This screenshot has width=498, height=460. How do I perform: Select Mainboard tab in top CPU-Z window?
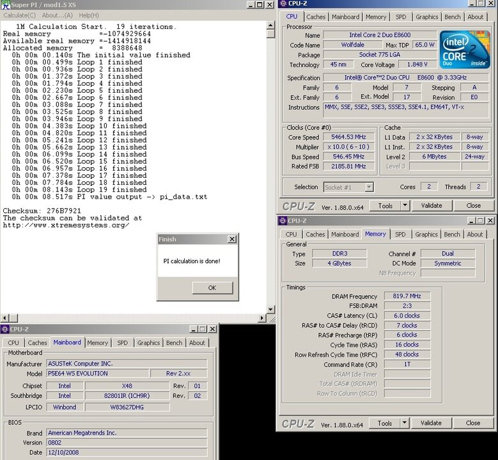pyautogui.click(x=346, y=17)
